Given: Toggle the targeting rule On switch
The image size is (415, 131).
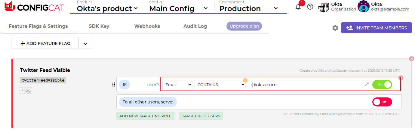Looking at the screenshot, I should (382, 85).
